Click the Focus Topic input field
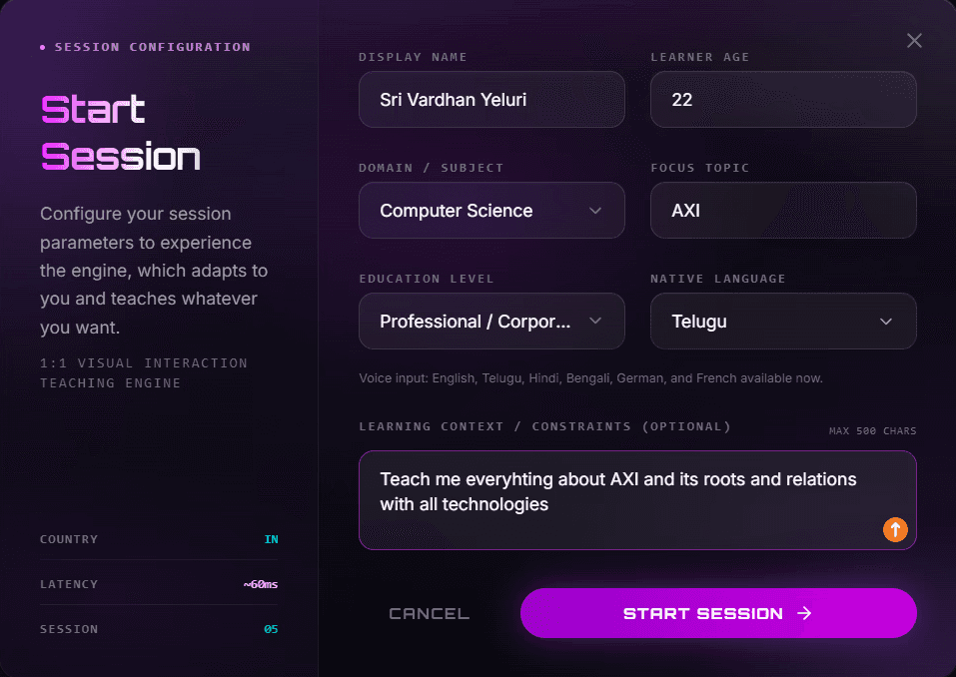Image resolution: width=956 pixels, height=677 pixels. [783, 211]
